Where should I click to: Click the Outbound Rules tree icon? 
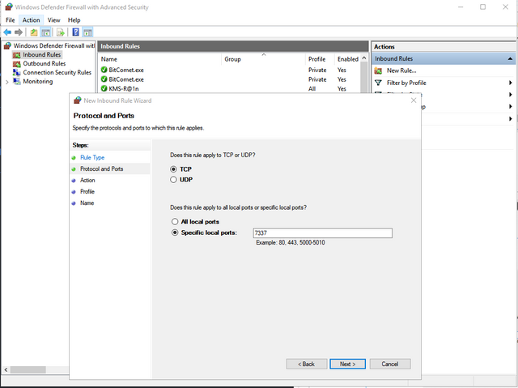pos(16,63)
